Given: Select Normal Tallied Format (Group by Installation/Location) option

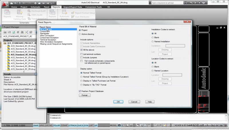Looking at the screenshot, I should coord(81,77).
